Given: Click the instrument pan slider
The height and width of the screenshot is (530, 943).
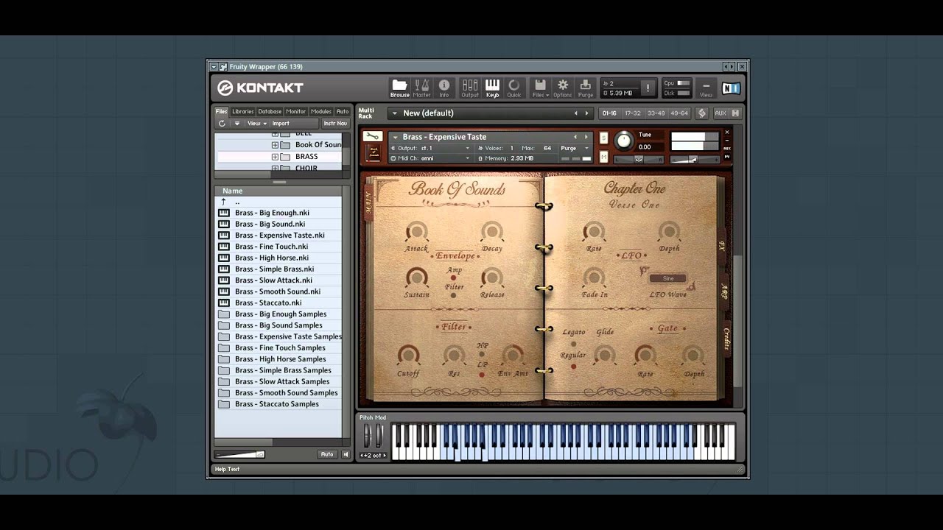Looking at the screenshot, I should (x=638, y=159).
